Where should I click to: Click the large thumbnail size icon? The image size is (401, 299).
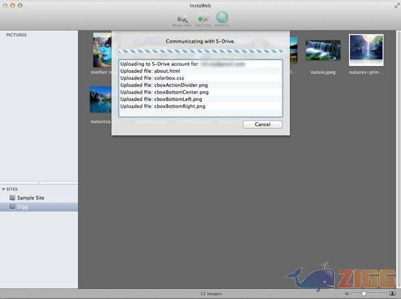[392, 294]
